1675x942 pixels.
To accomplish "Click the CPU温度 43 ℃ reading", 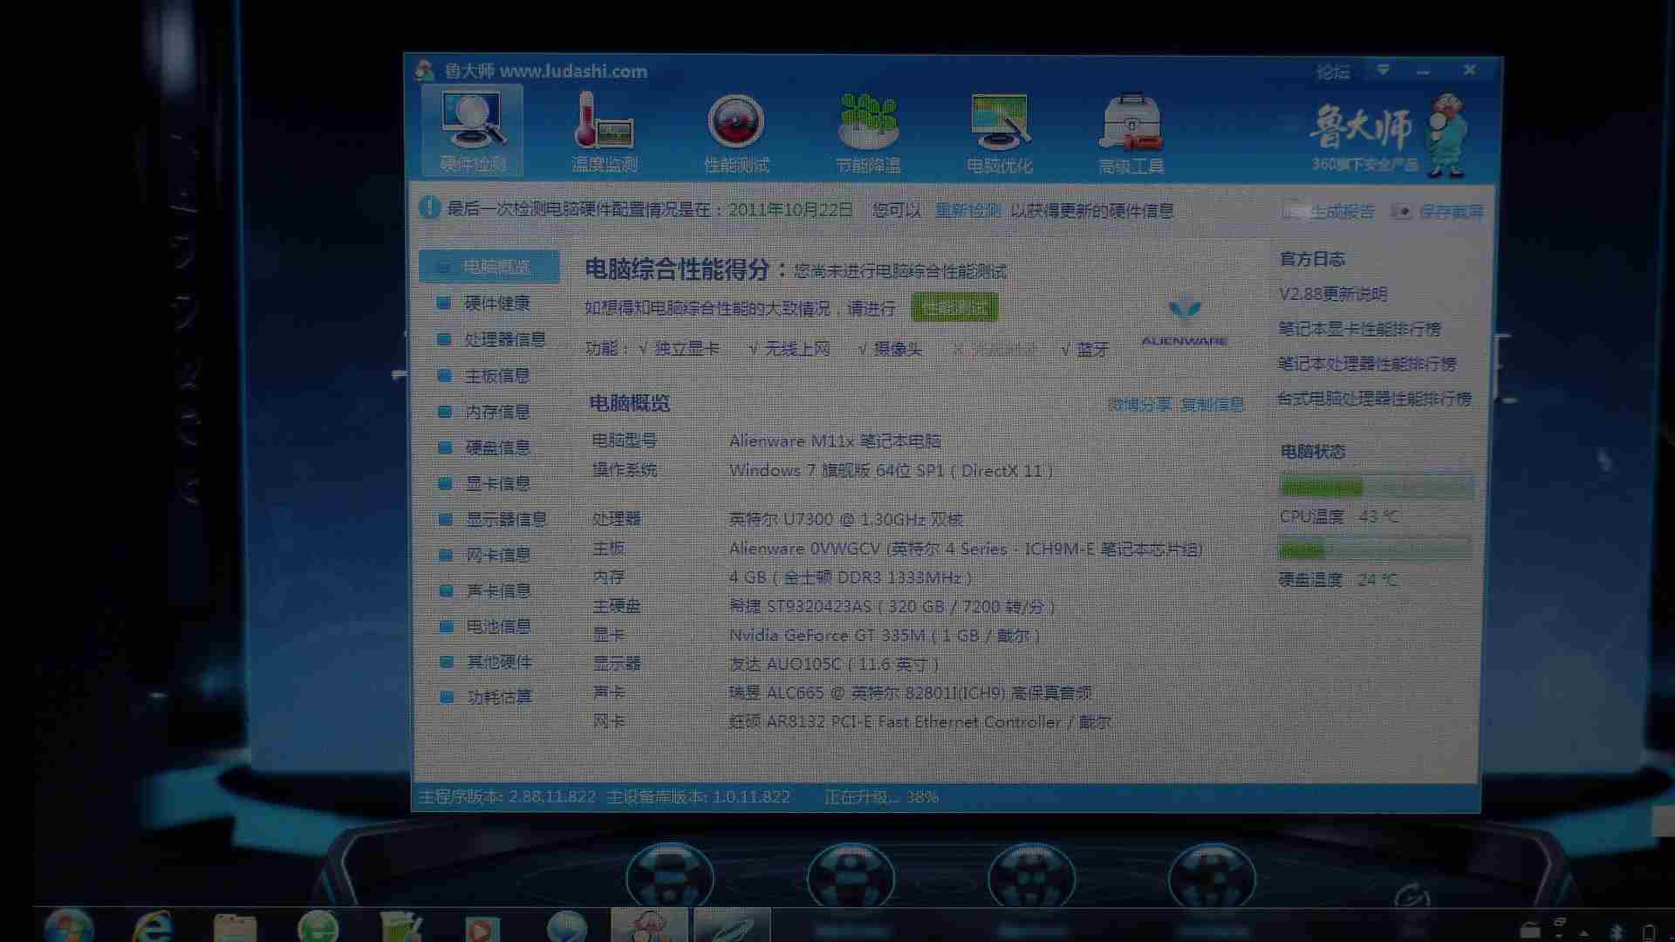I will point(1339,517).
